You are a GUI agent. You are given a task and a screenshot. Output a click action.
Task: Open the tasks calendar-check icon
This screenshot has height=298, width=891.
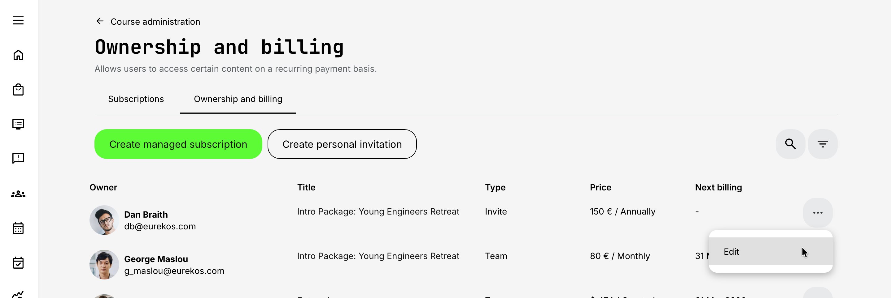[x=18, y=263]
